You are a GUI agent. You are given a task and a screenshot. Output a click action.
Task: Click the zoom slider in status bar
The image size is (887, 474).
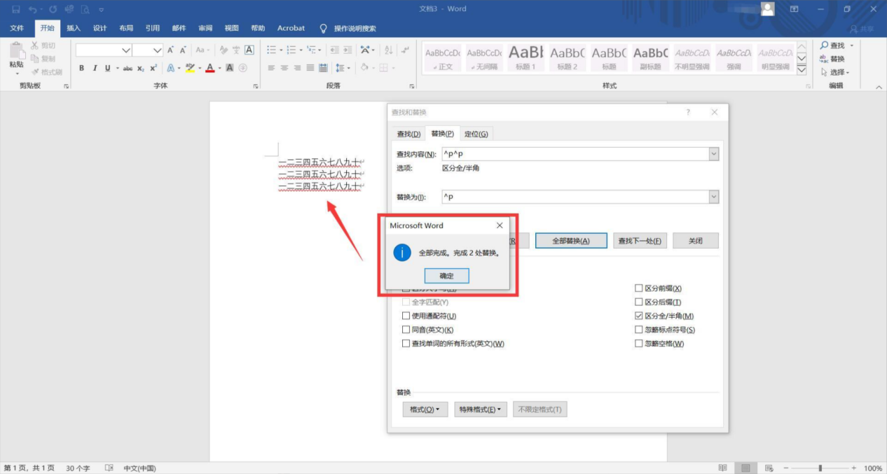[820, 468]
